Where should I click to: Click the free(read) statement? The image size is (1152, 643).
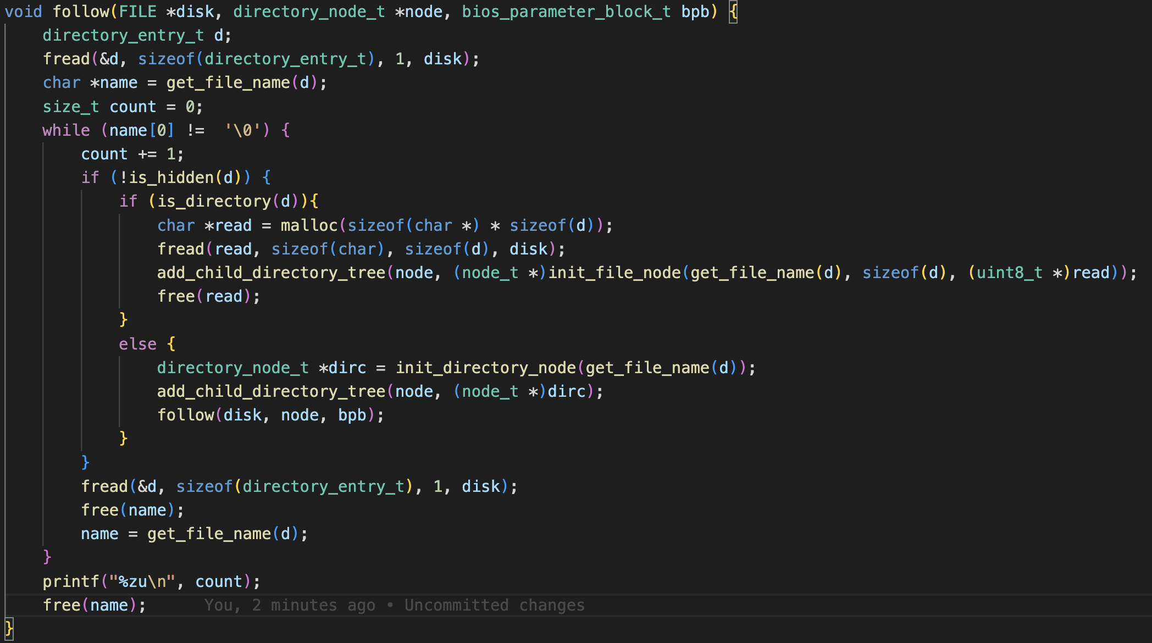208,296
